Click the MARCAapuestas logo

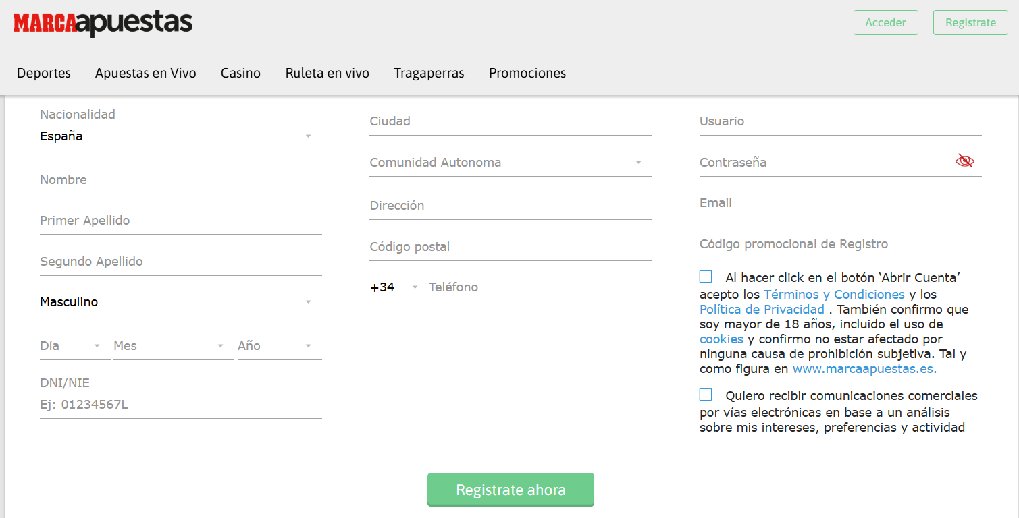point(103,23)
